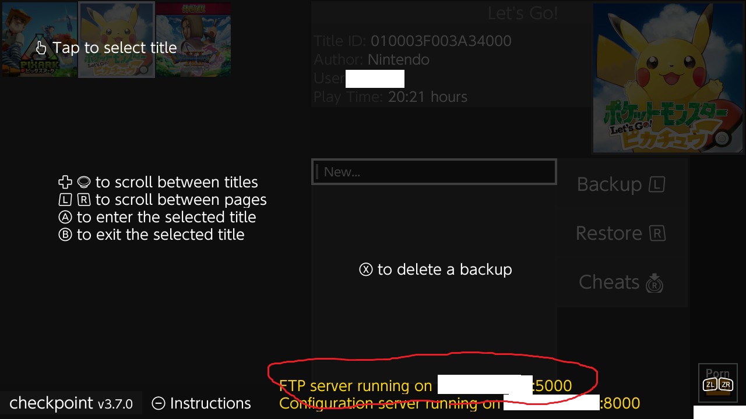This screenshot has height=419, width=746.
Task: Open the Cheats option
Action: pyautogui.click(x=622, y=282)
